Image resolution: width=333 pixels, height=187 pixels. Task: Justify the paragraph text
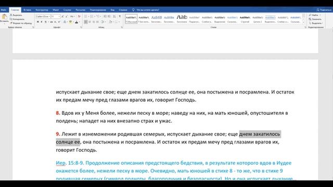pos(97,22)
